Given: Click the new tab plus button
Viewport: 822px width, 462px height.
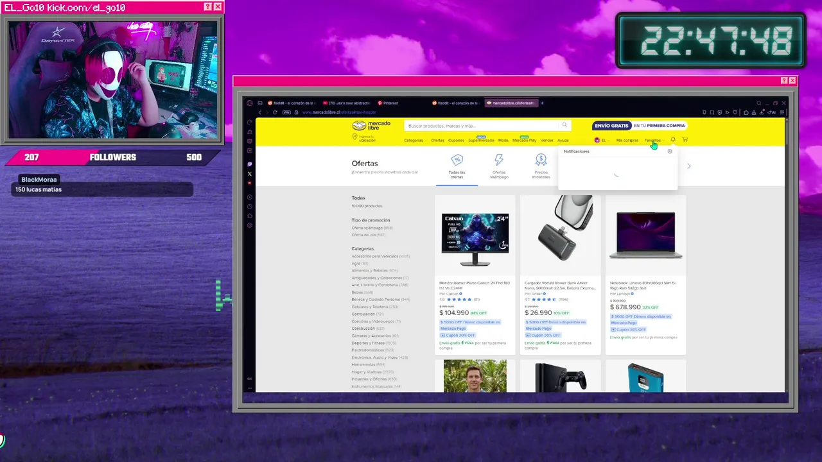Looking at the screenshot, I should (x=542, y=103).
